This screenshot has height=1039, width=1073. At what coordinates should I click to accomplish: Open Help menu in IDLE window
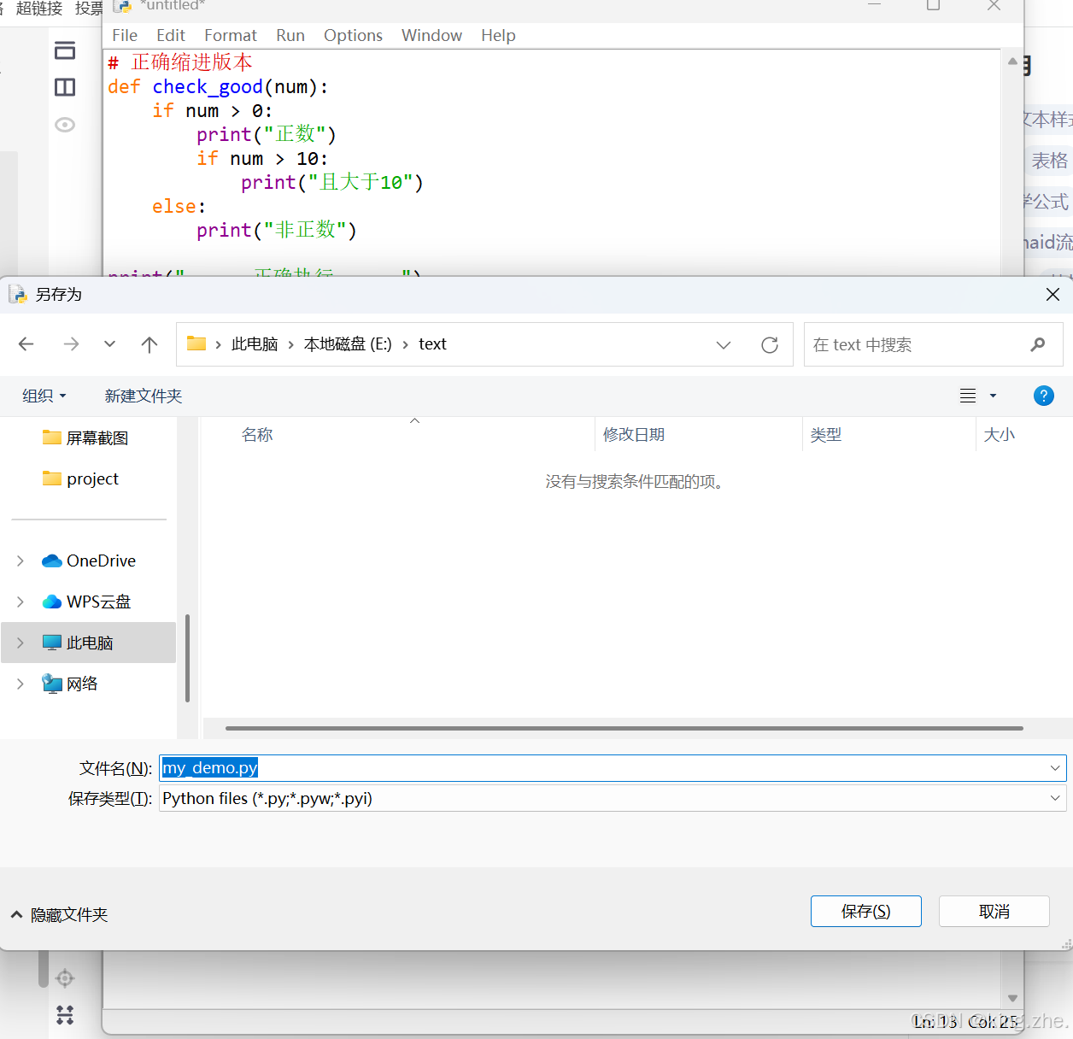[498, 36]
